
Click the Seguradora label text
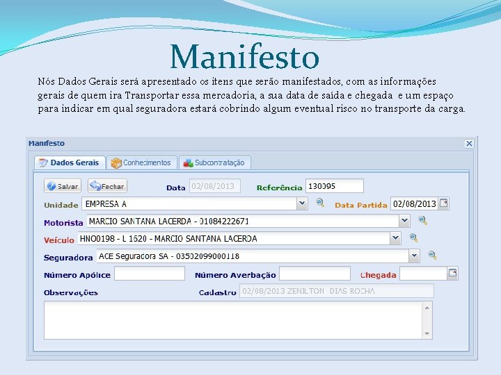(68, 258)
